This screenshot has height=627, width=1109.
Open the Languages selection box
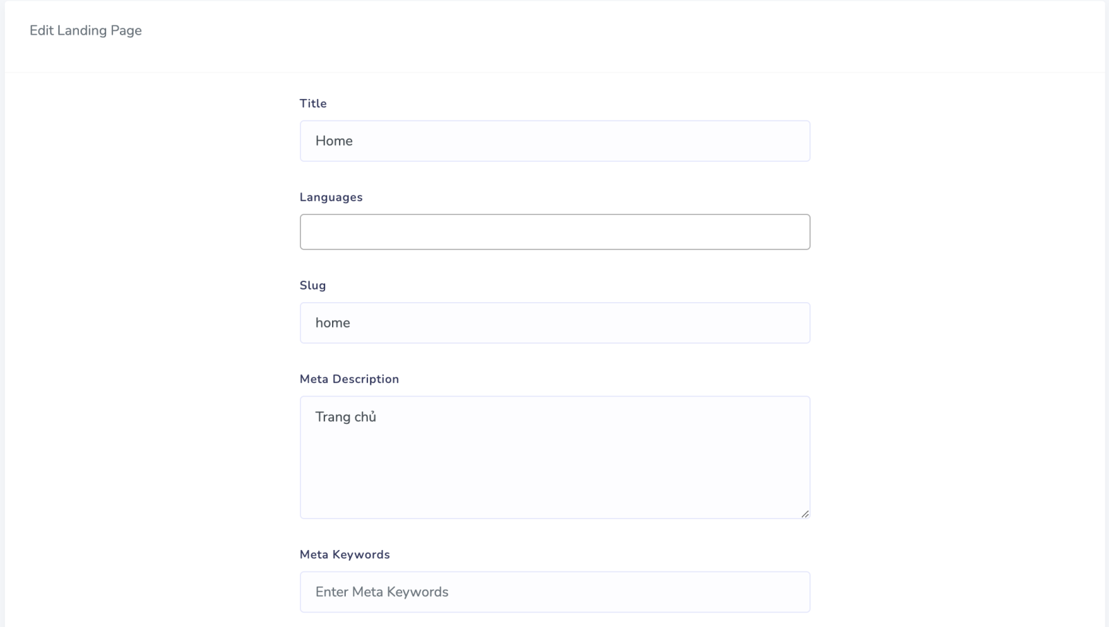(x=554, y=232)
